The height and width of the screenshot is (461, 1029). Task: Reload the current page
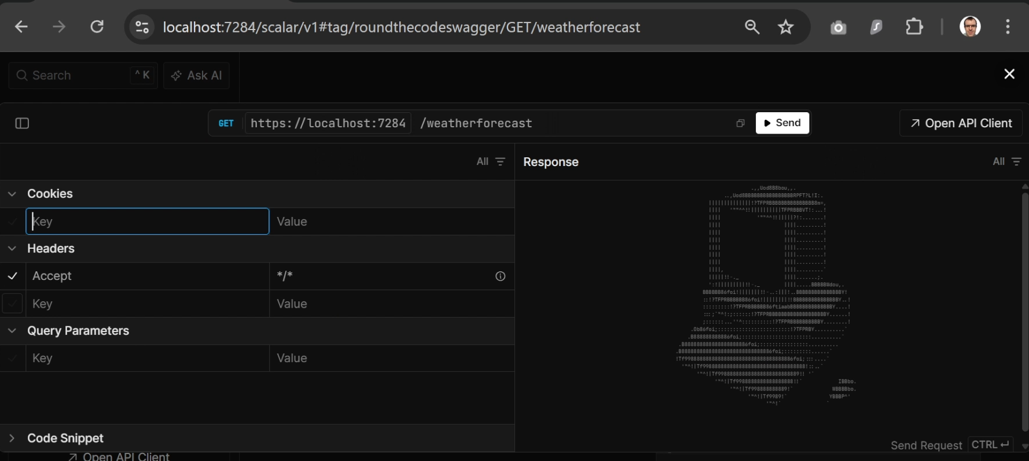(x=97, y=27)
